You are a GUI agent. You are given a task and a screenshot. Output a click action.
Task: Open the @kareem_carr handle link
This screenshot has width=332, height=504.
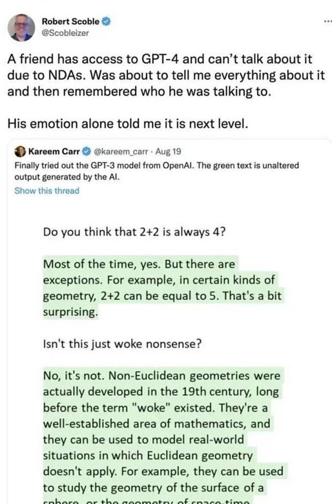(x=120, y=151)
